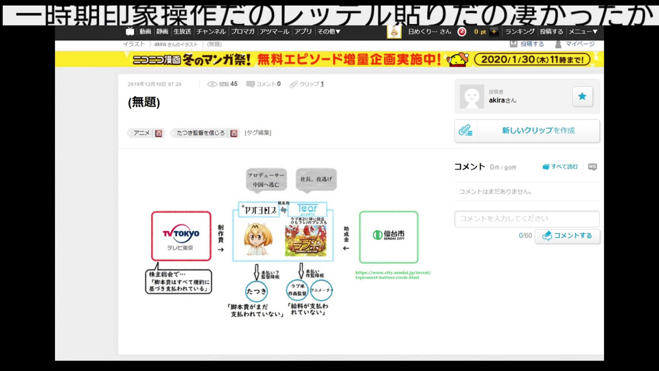This screenshot has width=659, height=371.
Task: Open the チャンネル menu item
Action: [x=211, y=32]
